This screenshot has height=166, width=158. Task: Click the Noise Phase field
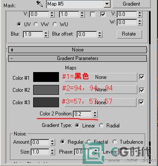83,152
